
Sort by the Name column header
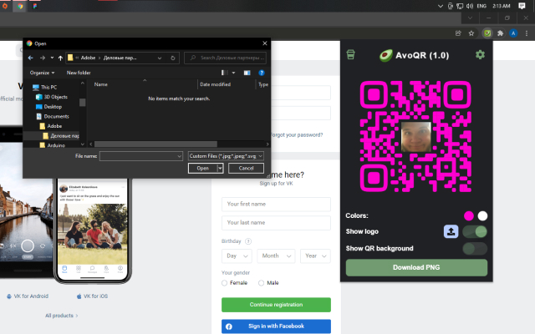(x=100, y=84)
